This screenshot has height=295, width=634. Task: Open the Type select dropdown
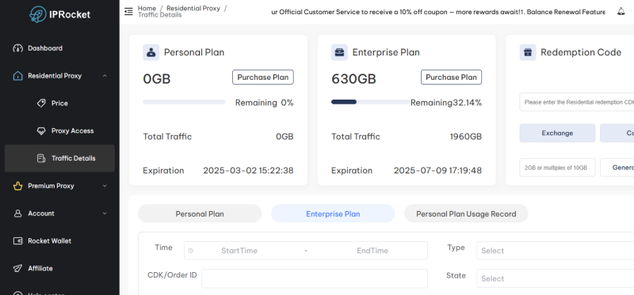click(556, 251)
